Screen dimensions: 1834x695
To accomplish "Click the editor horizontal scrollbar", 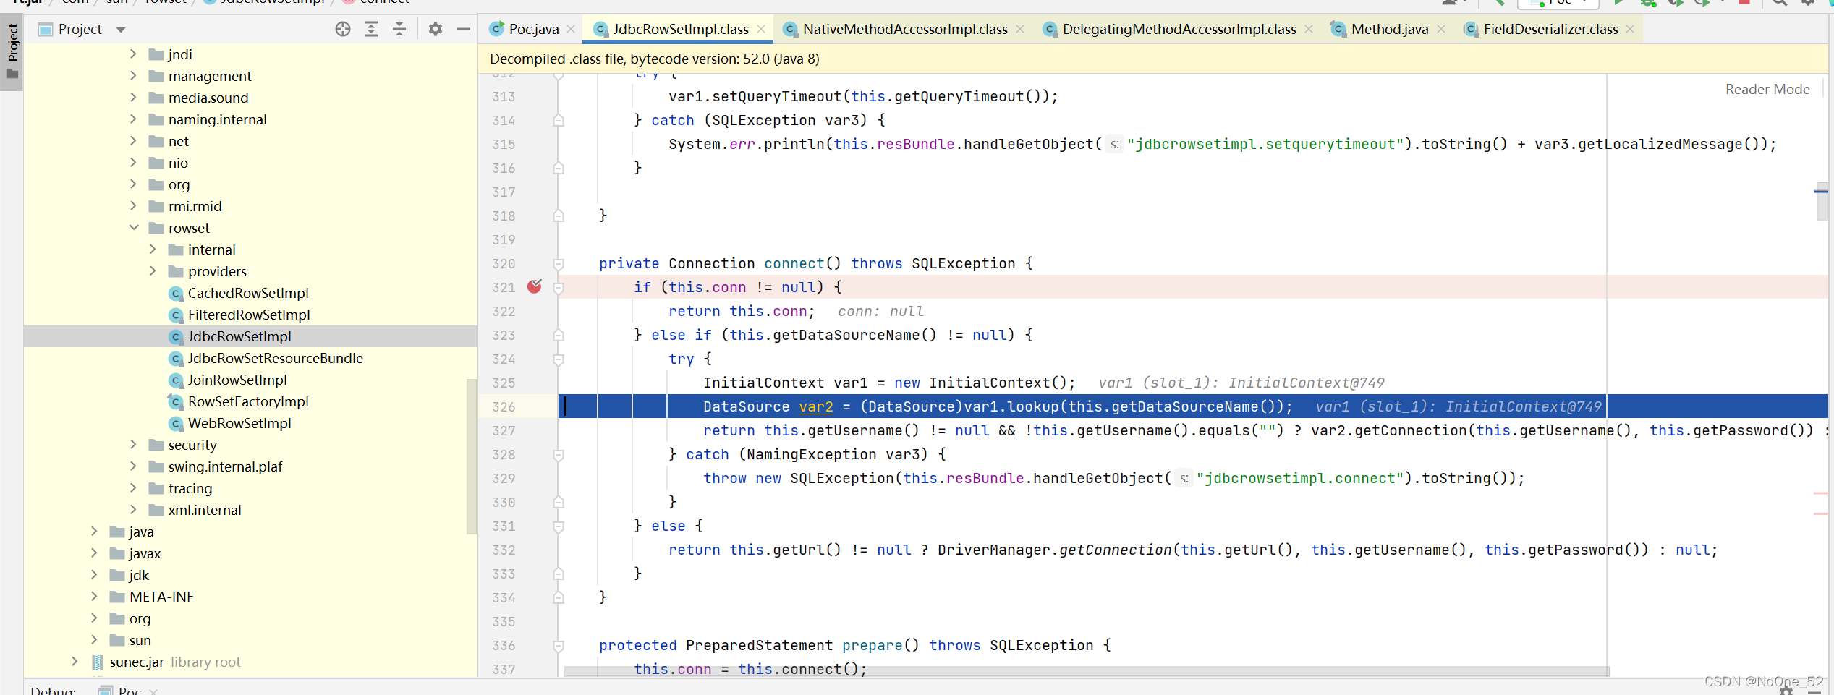I will 1087,671.
